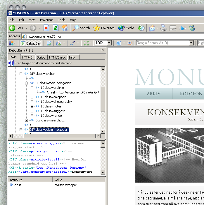The image size is (204, 205).
Task: Switch to the Script tab
Action: [41, 57]
